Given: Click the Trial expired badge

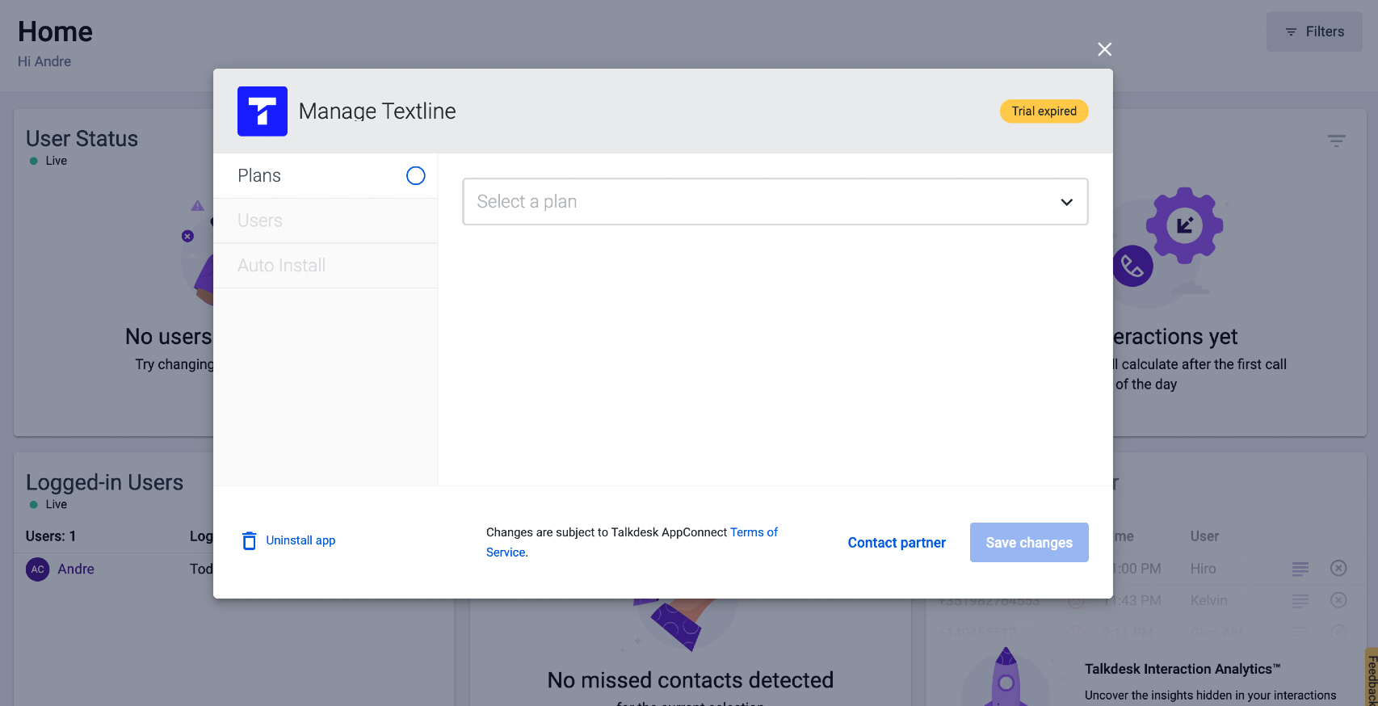Looking at the screenshot, I should point(1044,111).
